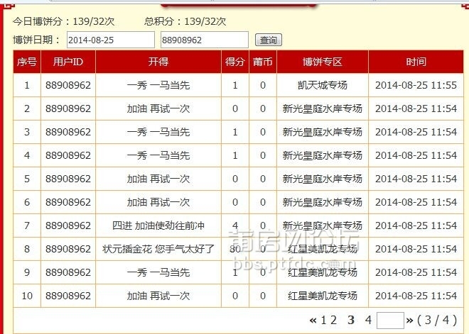Focus the 2014-08-25 date input field
Screen dimensions: 469x334
pyautogui.click(x=111, y=40)
